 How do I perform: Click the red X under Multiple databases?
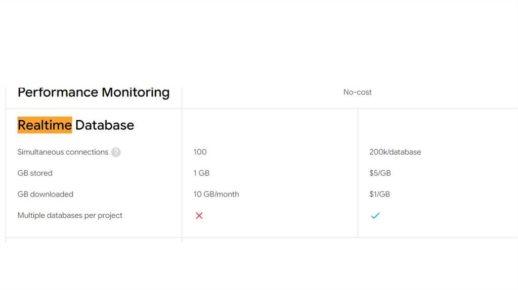click(199, 216)
